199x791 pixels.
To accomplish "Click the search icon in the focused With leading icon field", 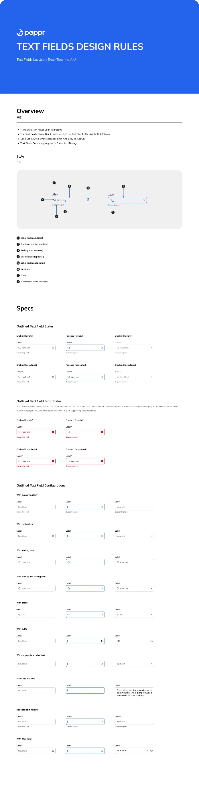I will coord(69,562).
